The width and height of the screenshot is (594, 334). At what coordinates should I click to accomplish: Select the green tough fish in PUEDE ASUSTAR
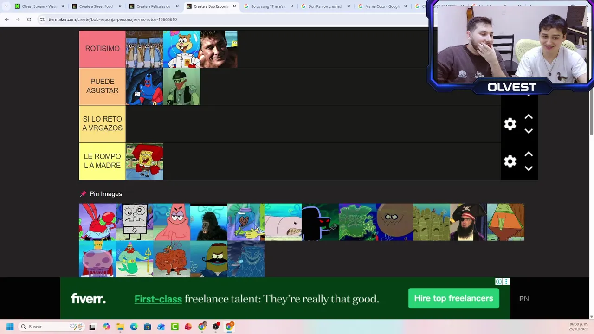point(181,87)
